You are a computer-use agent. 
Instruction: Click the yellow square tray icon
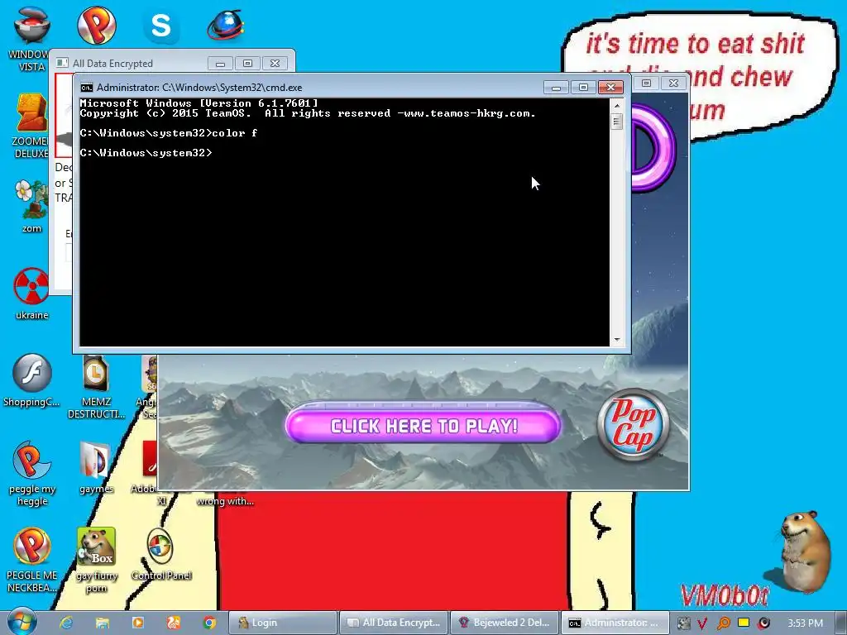744,623
